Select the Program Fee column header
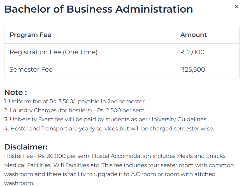246x187 pixels. 30,35
